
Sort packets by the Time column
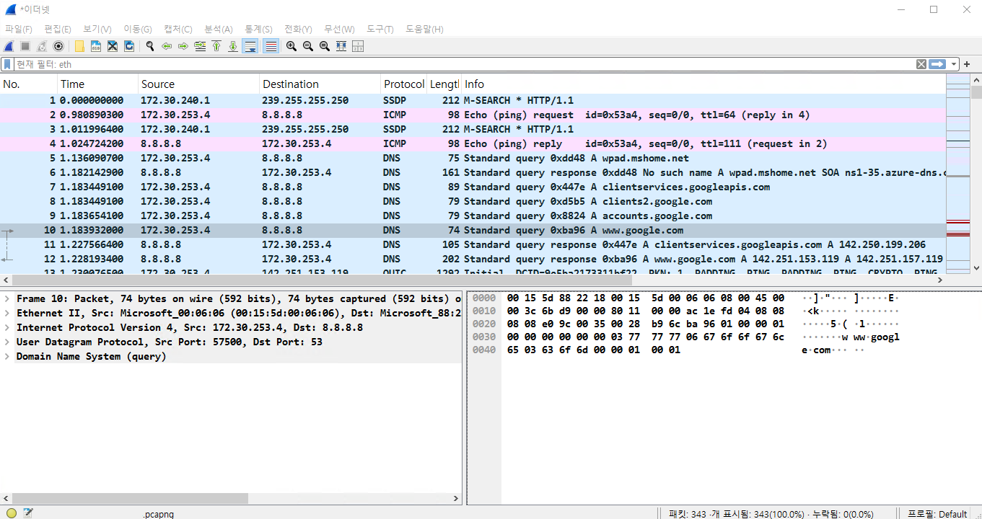pos(97,84)
